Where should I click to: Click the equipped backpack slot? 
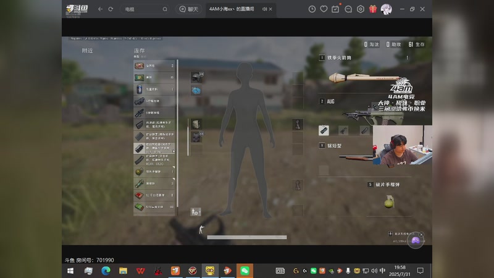(196, 124)
